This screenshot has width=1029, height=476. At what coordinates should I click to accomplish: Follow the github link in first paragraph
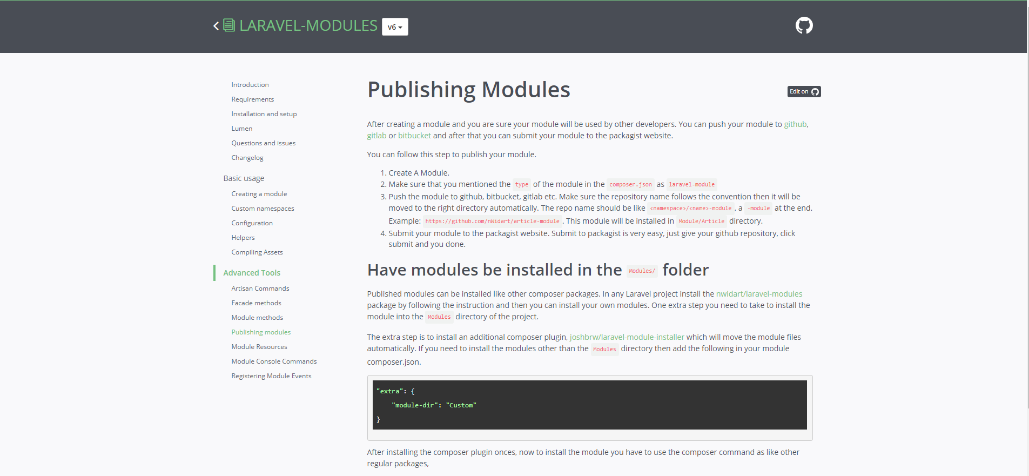pyautogui.click(x=795, y=124)
